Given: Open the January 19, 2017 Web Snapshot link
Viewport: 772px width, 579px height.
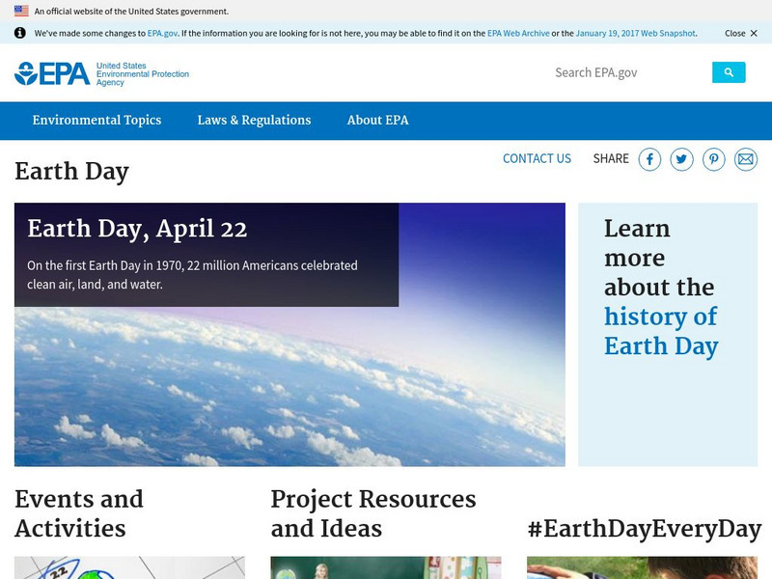Looking at the screenshot, I should tap(635, 33).
